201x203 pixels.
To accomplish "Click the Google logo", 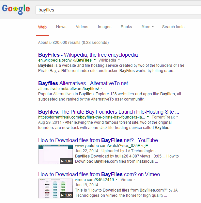I will pyautogui.click(x=16, y=9).
